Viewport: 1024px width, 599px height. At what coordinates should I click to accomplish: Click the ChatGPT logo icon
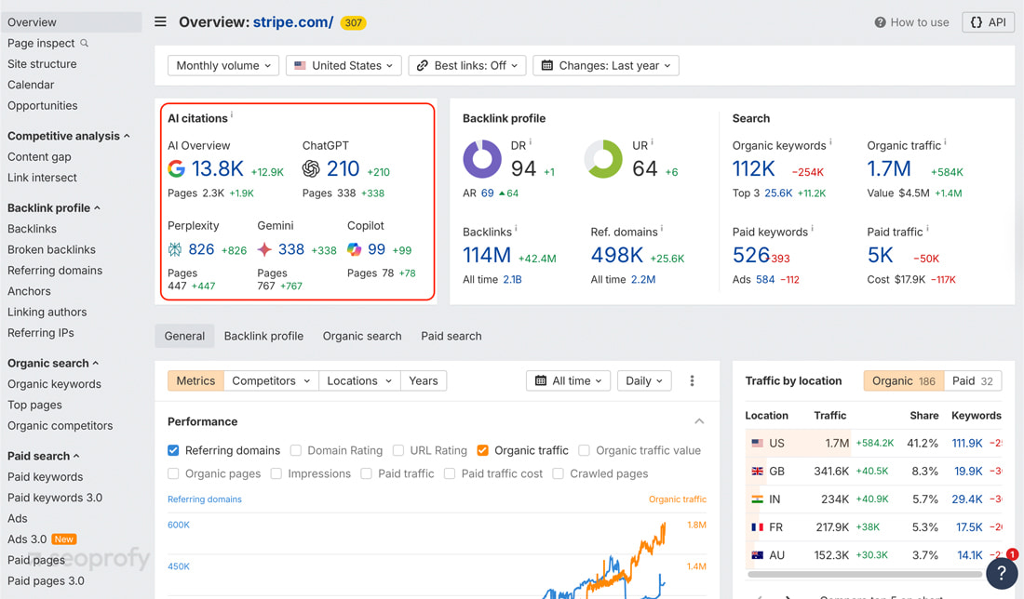[x=311, y=168]
